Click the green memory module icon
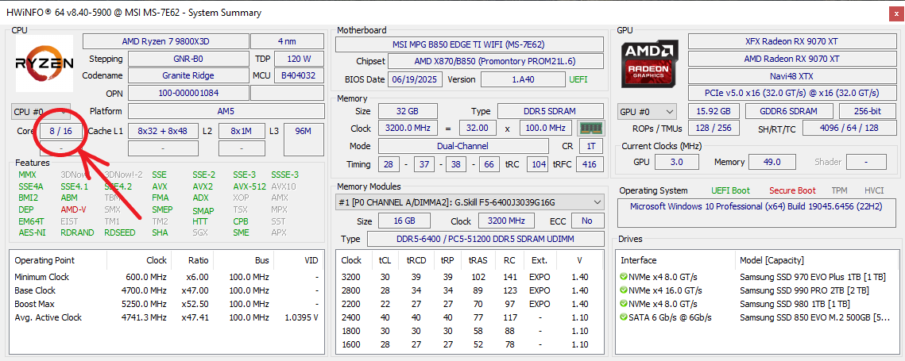The image size is (905, 361). pyautogui.click(x=590, y=128)
